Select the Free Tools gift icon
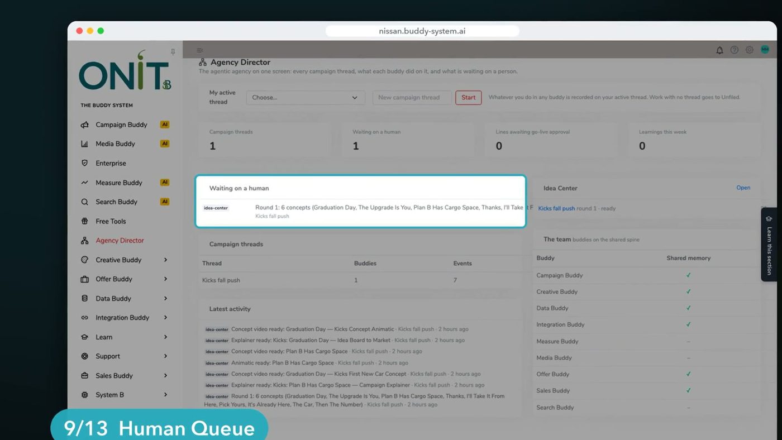The height and width of the screenshot is (440, 782). (x=84, y=221)
